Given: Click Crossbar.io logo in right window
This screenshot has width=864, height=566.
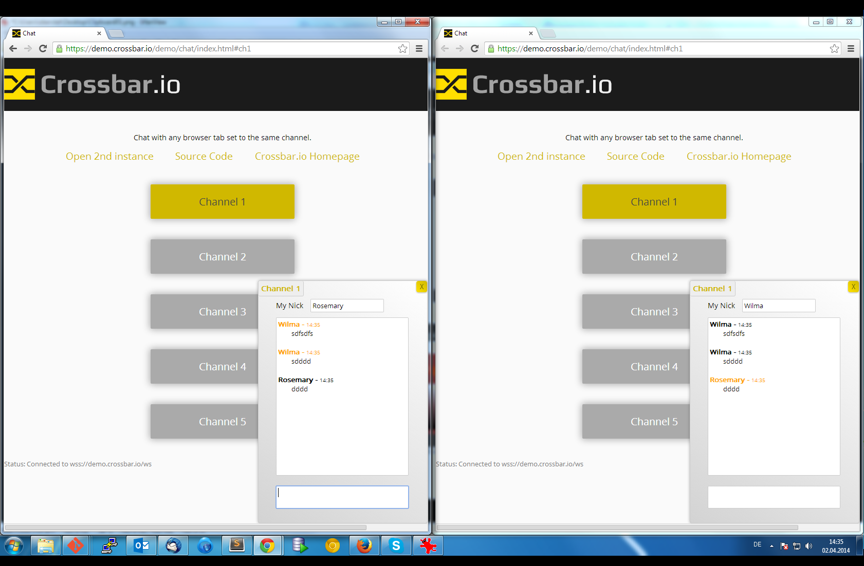Looking at the screenshot, I should pyautogui.click(x=524, y=84).
